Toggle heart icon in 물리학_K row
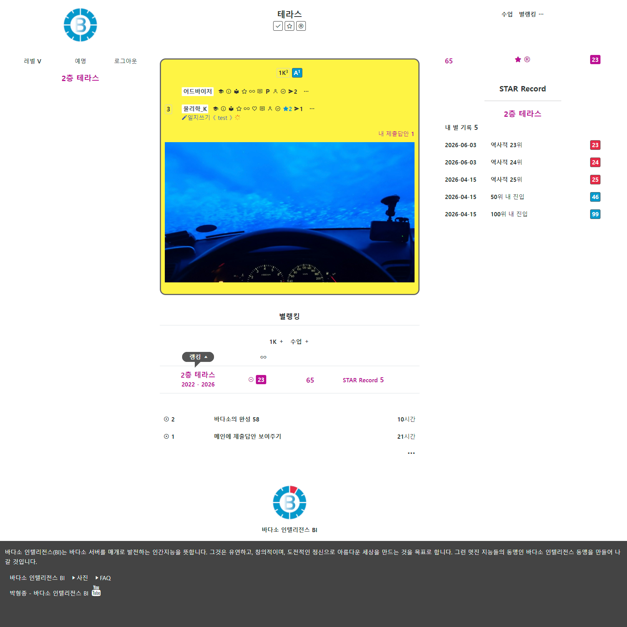The image size is (627, 627). (x=254, y=109)
